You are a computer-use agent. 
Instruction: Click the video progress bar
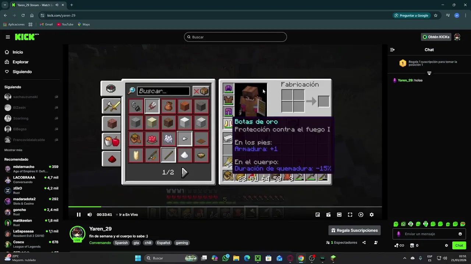[225, 207]
